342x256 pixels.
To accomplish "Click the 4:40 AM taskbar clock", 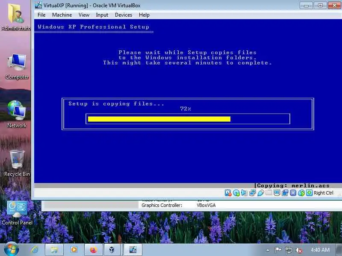I will 320,250.
